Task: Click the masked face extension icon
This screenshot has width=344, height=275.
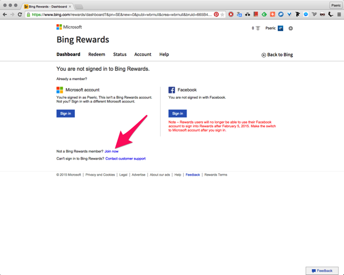Action: (x=322, y=15)
